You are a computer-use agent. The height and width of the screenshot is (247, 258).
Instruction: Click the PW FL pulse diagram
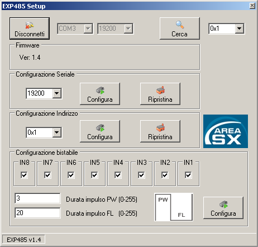point(174,207)
